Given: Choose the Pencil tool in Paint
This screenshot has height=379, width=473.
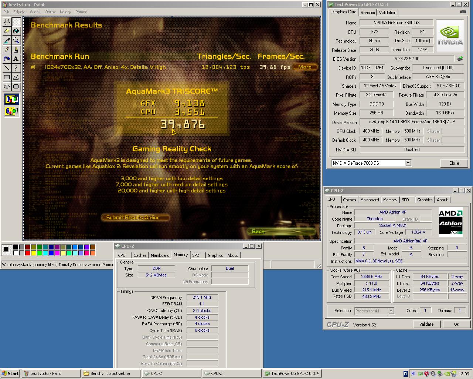Looking at the screenshot, I should tap(7, 50).
